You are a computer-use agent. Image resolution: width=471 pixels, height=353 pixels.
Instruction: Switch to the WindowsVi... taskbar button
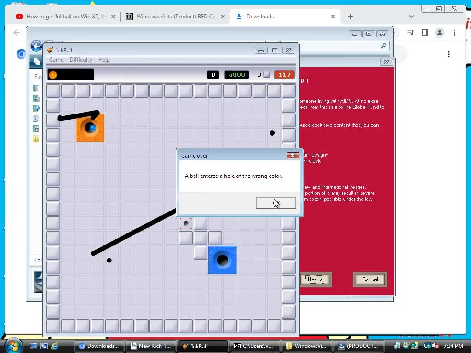pos(307,346)
